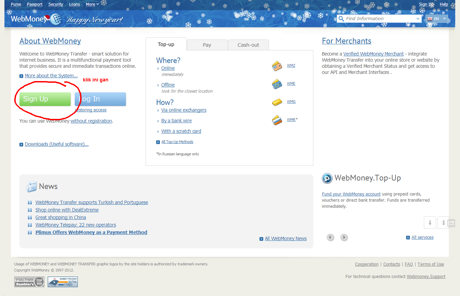This screenshot has height=296, width=460.
Task: Click the WMR purse icon
Action: (x=277, y=120)
